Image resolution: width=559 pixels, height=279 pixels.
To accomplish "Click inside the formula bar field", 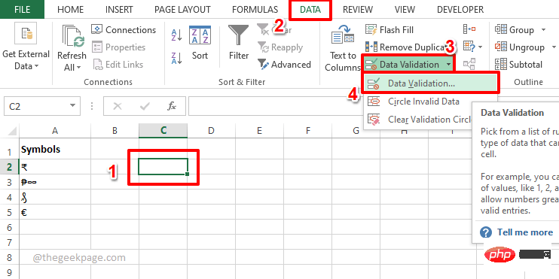I will tap(276, 106).
